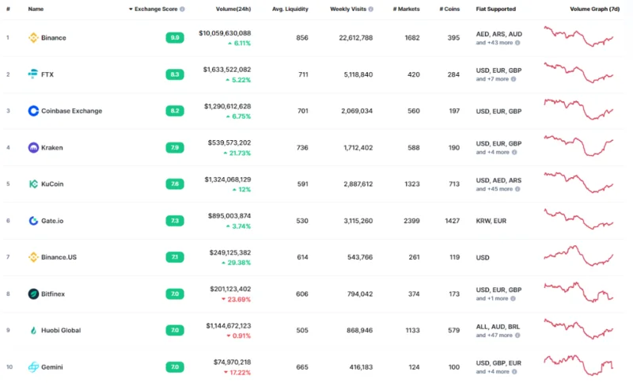Click the Gate.io logo icon
This screenshot has height=383, width=633.
[33, 220]
